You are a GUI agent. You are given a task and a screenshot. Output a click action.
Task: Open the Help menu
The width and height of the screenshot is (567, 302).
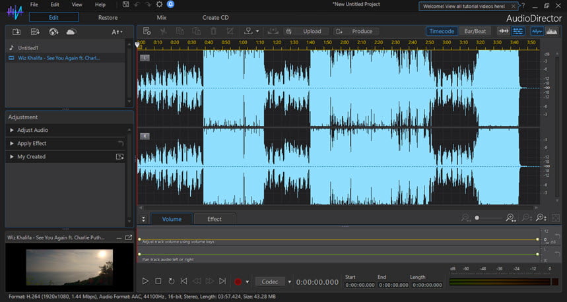[x=100, y=5]
